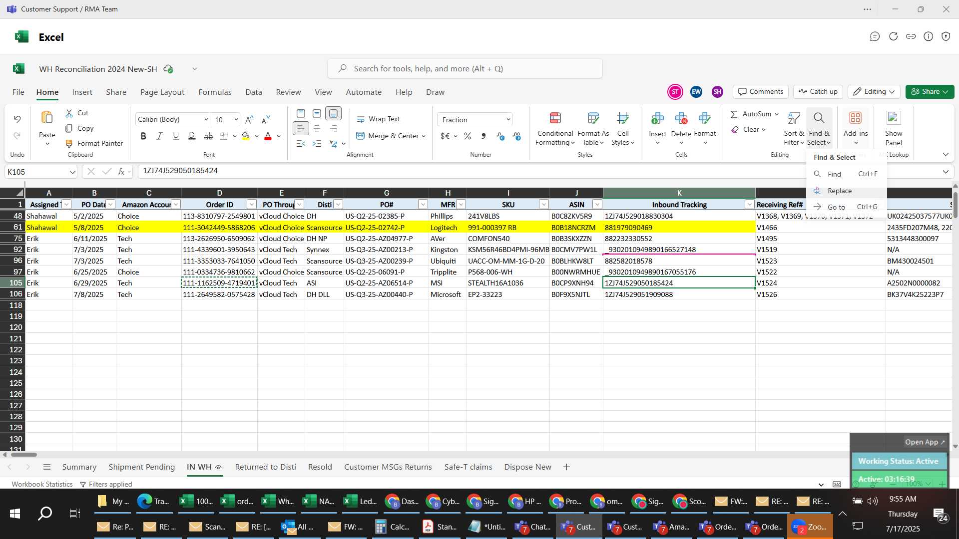
Task: Click the insert function fx icon
Action: click(x=121, y=172)
